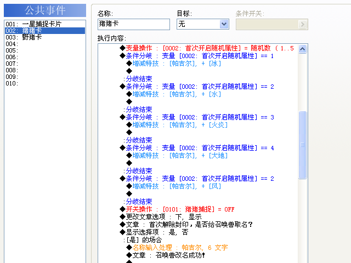Select common event 003 野猪卡

pyautogui.click(x=45, y=37)
